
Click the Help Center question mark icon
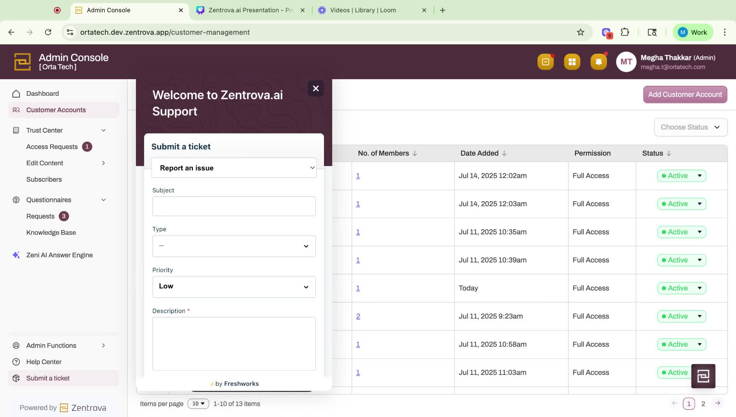[x=16, y=362]
